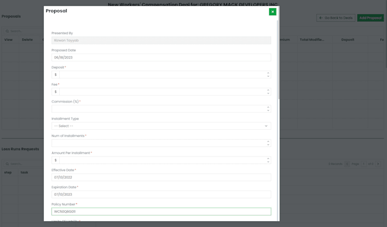The image size is (387, 227).
Task: Increment the Num of Installments stepper
Action: tap(268, 142)
